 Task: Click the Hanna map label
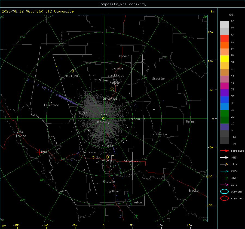tap(190, 121)
